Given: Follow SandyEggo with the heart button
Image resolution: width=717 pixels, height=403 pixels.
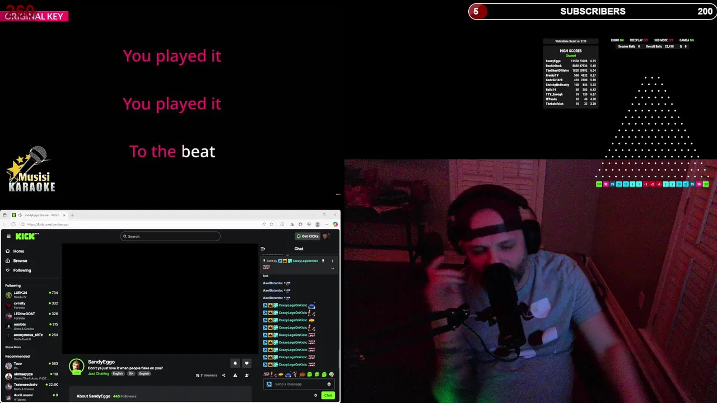Looking at the screenshot, I should point(246,363).
